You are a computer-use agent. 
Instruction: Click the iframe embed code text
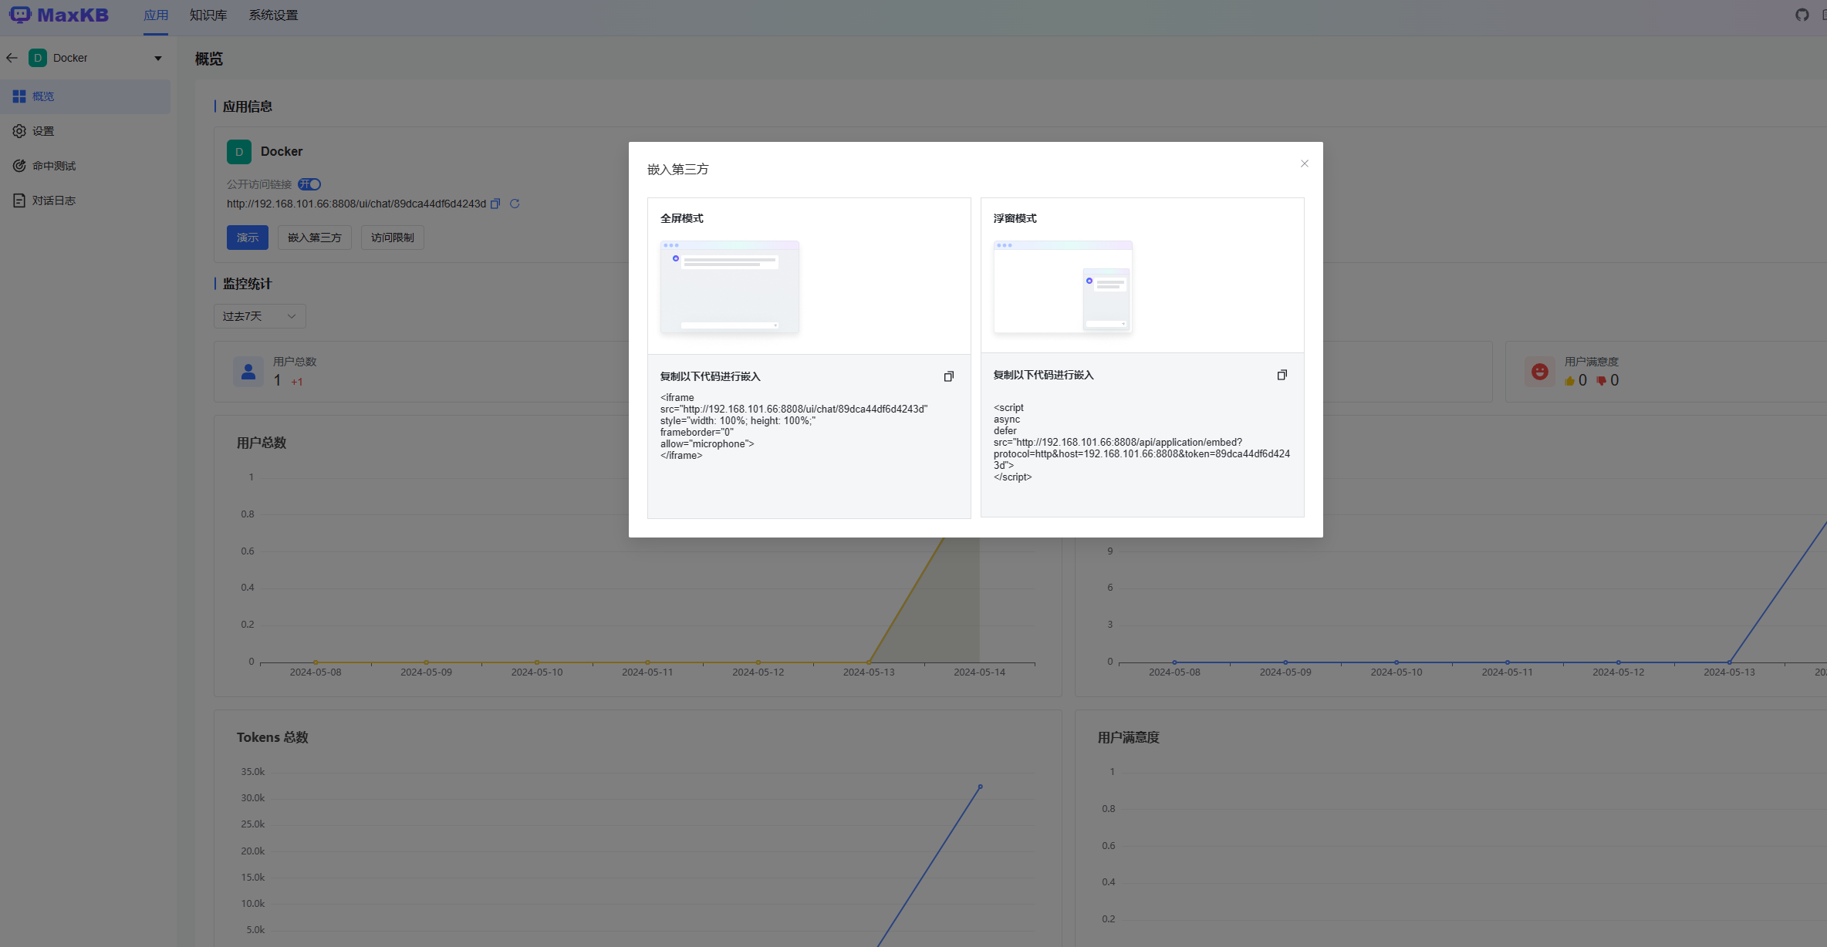tap(794, 426)
